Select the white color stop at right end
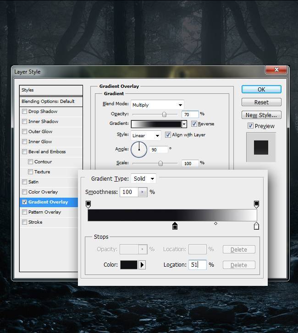 click(x=256, y=226)
